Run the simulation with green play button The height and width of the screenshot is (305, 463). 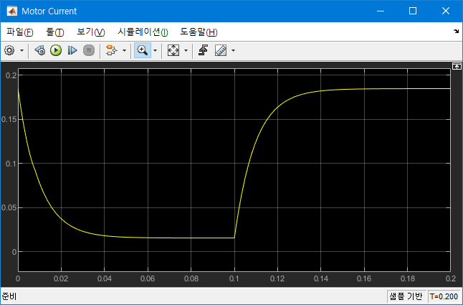[56, 50]
